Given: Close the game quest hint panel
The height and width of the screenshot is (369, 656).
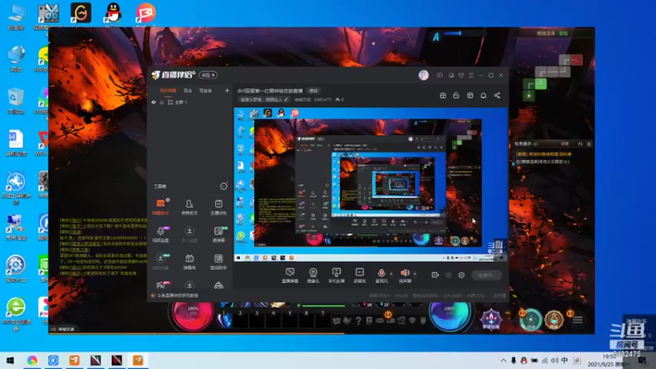Looking at the screenshot, I should [589, 143].
